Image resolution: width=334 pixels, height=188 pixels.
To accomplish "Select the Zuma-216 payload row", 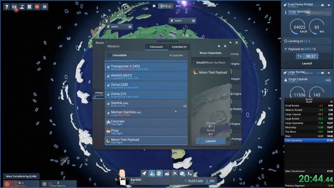I will tap(146, 95).
